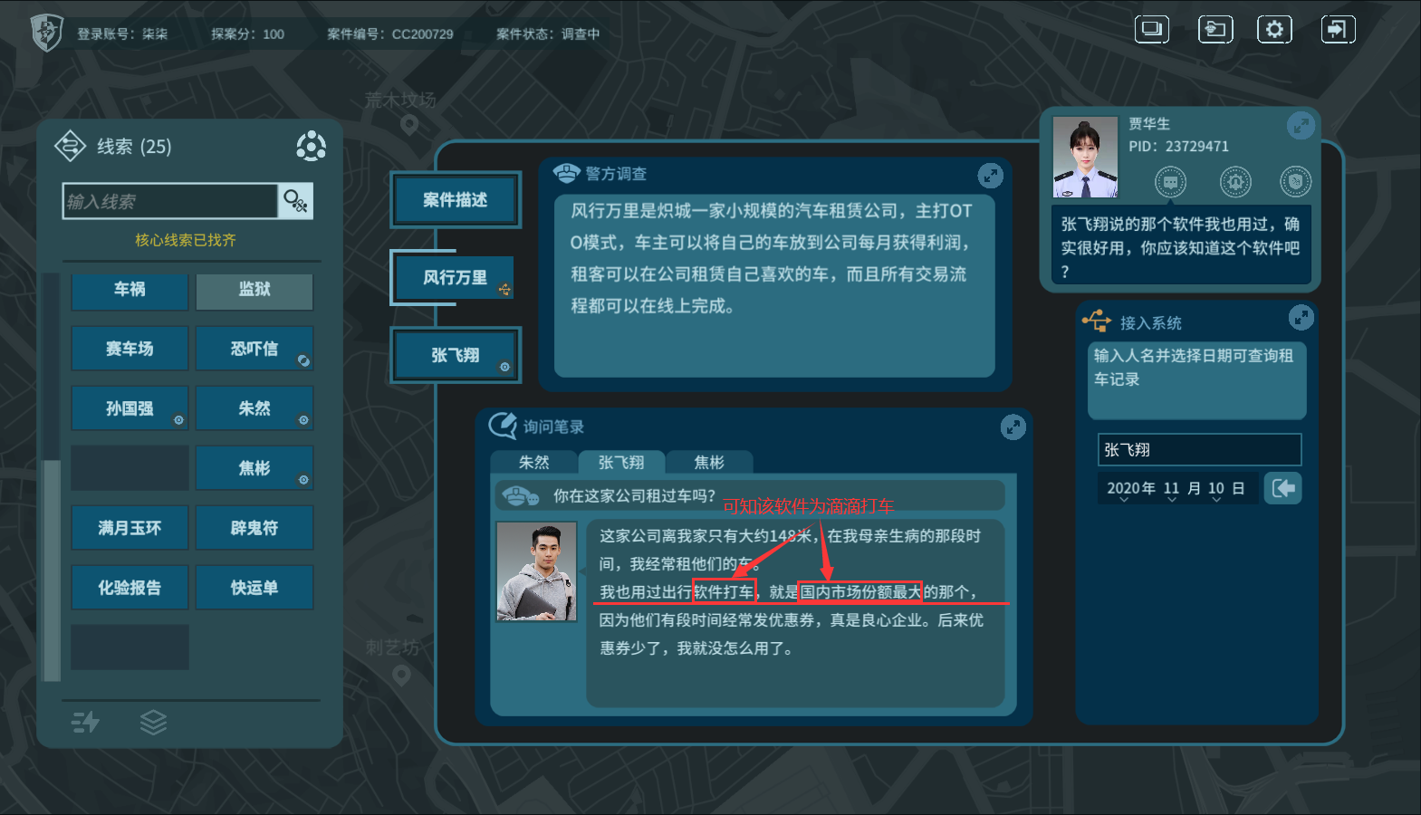Click the layers icon below clue list
1421x815 pixels.
click(153, 722)
